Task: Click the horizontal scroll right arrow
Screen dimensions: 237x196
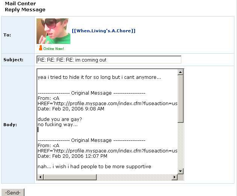Action: point(175,177)
